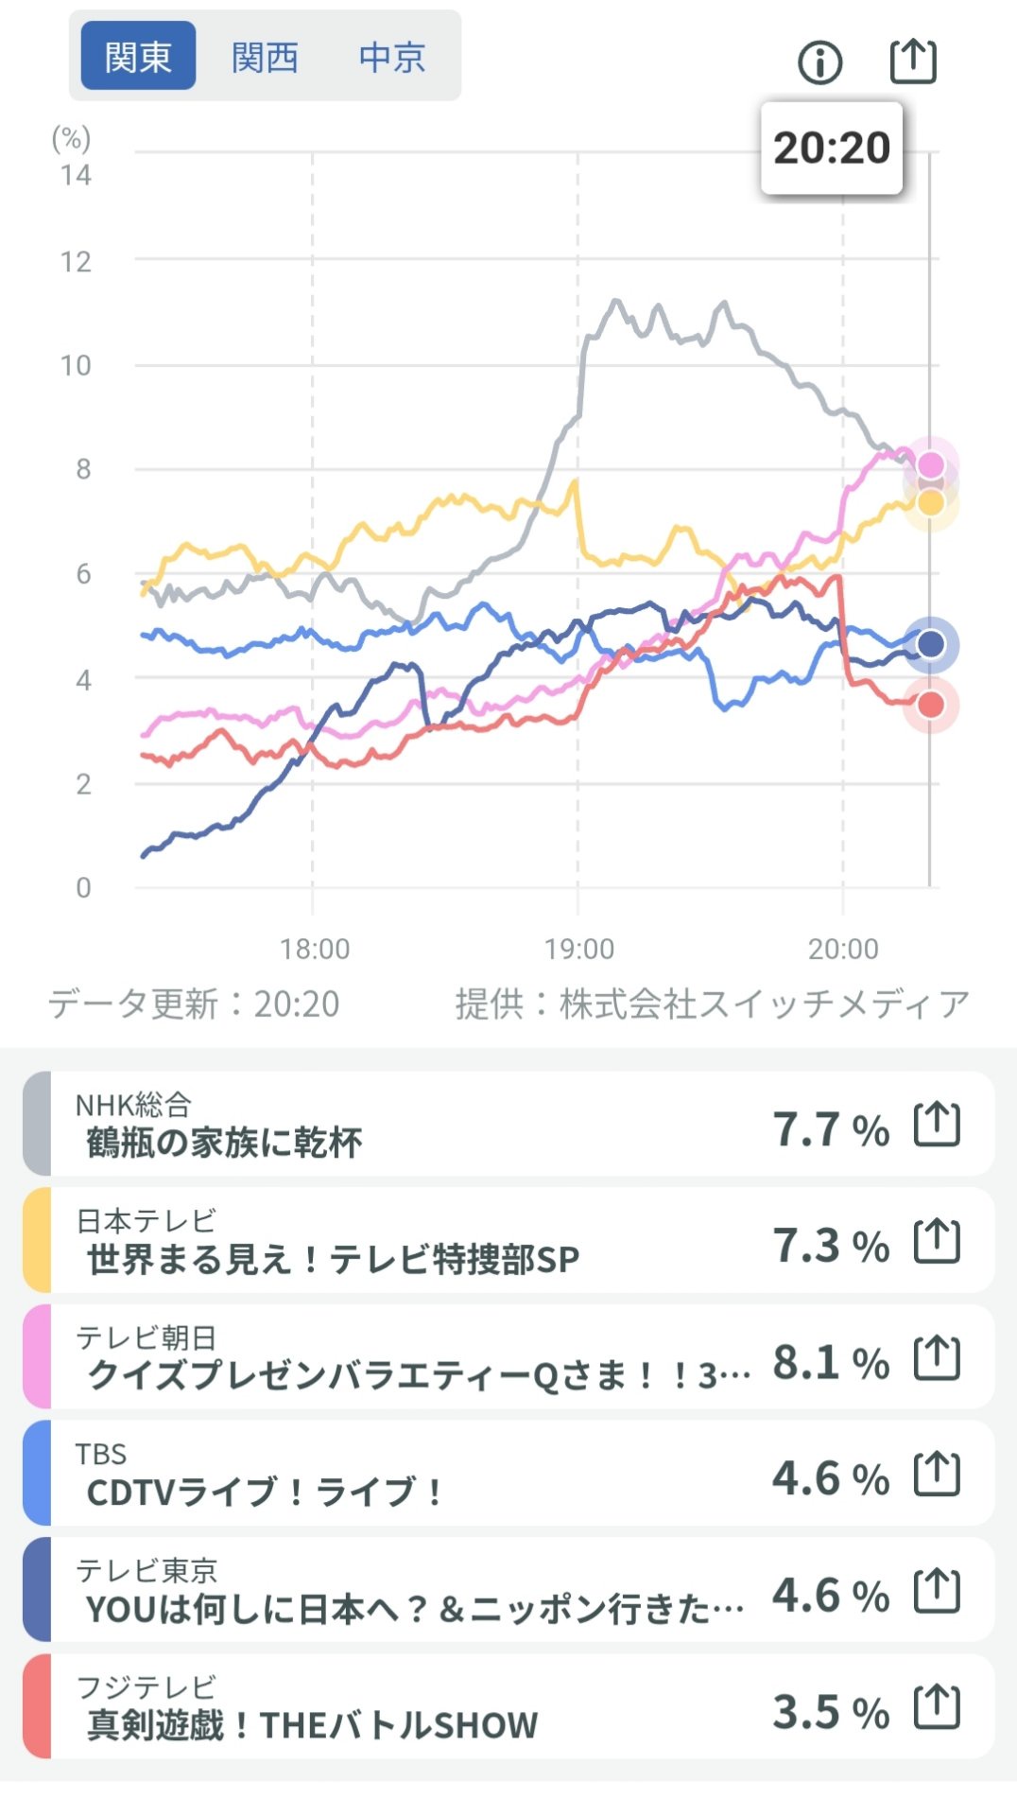
Task: Open 世界まる見え！テレビ特捜部SP row
Action: [x=378, y=1242]
